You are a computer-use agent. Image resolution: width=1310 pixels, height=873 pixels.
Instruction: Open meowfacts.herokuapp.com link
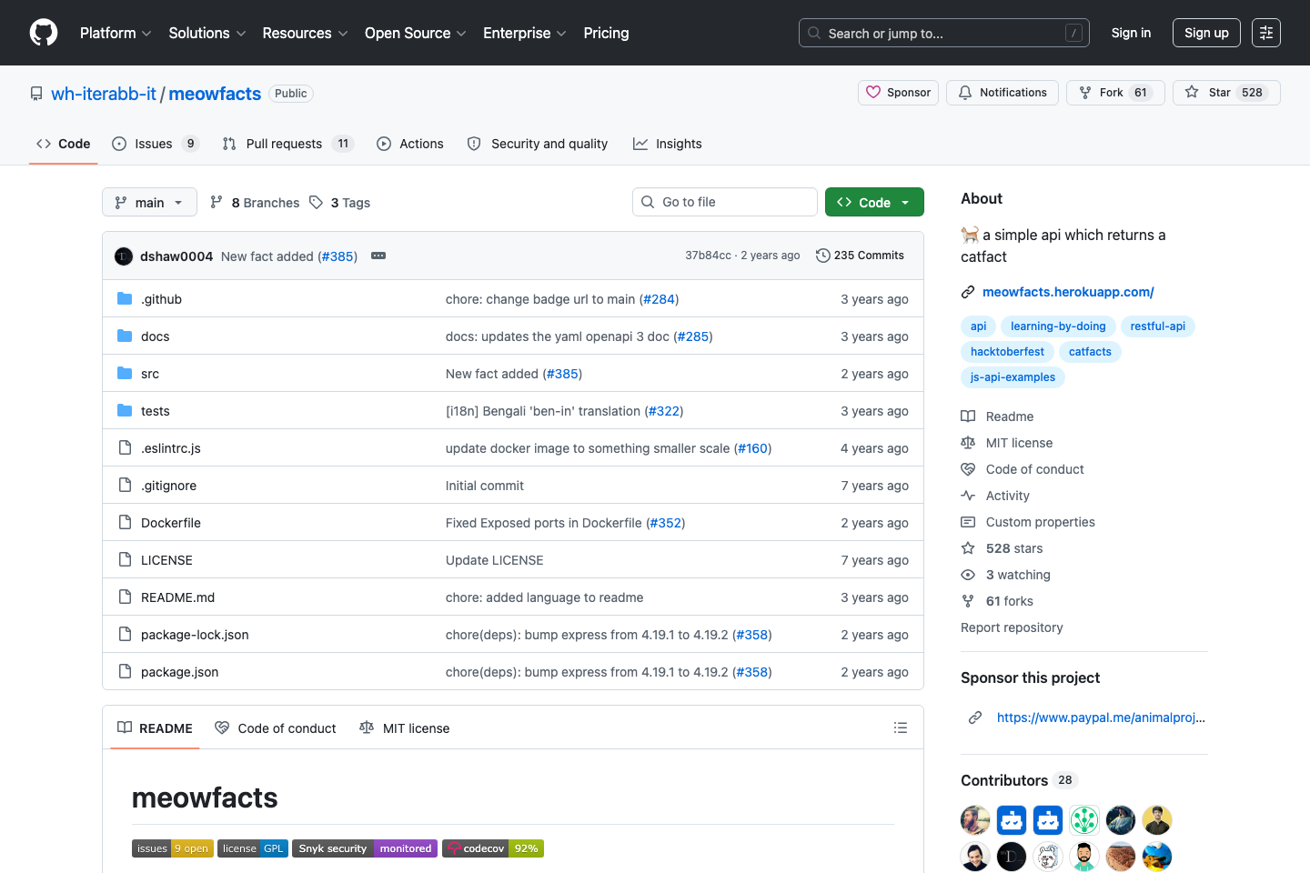pos(1067,292)
